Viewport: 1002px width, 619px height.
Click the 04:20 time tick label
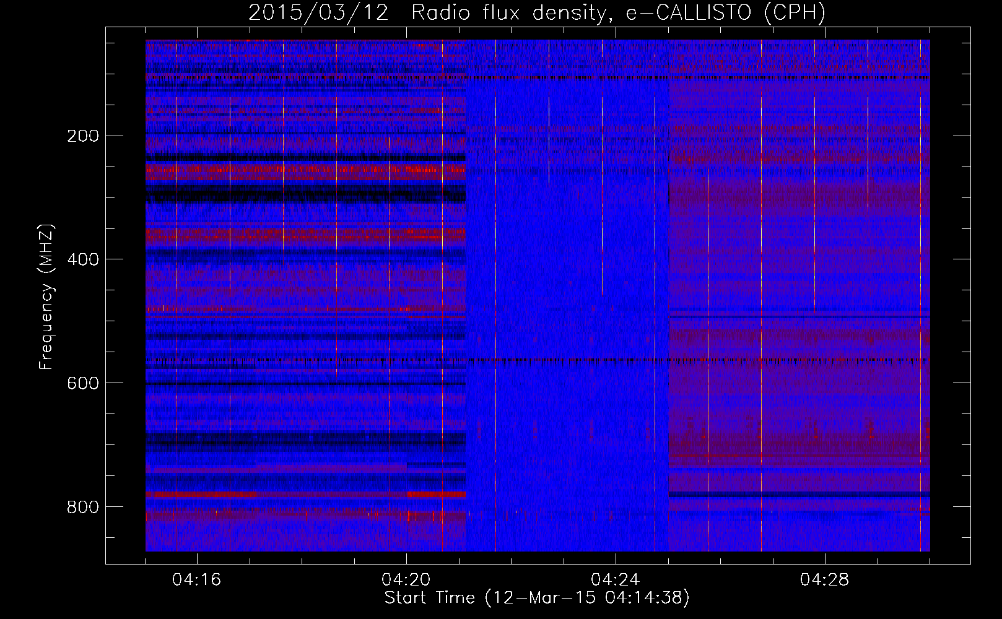(406, 580)
